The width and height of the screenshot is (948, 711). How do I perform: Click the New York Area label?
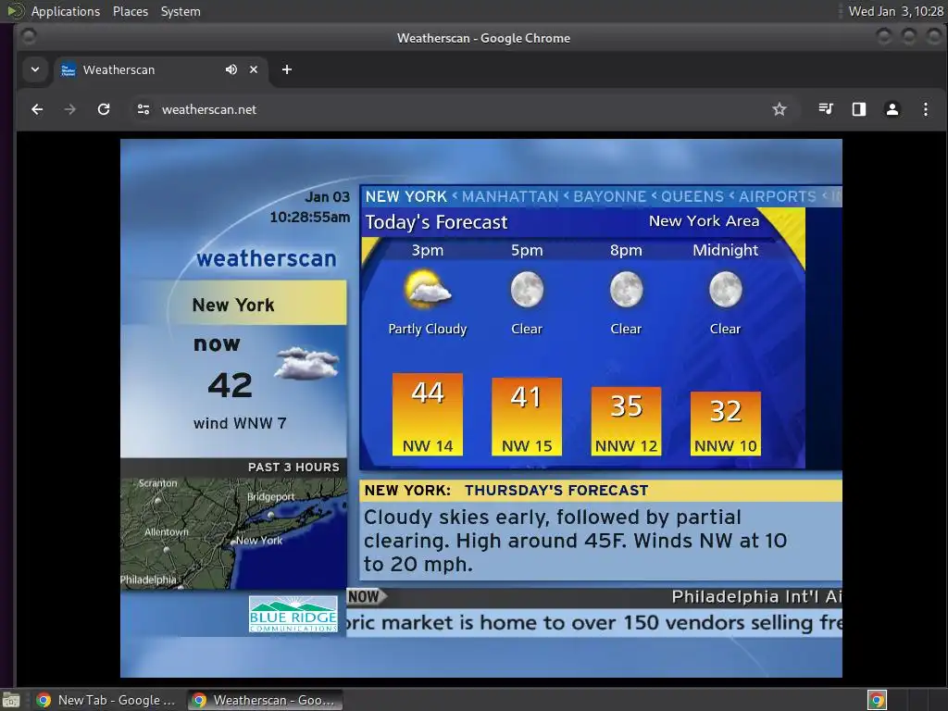point(704,221)
